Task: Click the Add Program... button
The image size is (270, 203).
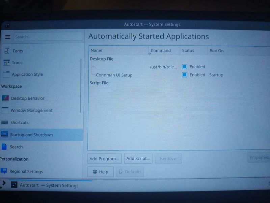Action: click(x=104, y=158)
